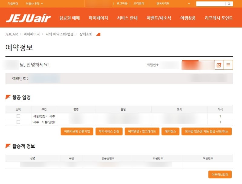Click the 부가서비스 신청 button

point(109,132)
